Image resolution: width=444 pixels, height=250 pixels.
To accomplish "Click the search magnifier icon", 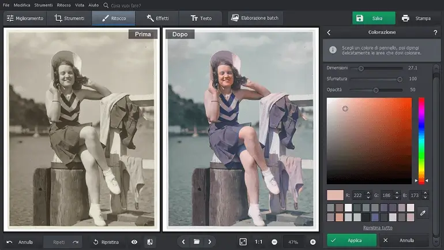I will point(106,5).
